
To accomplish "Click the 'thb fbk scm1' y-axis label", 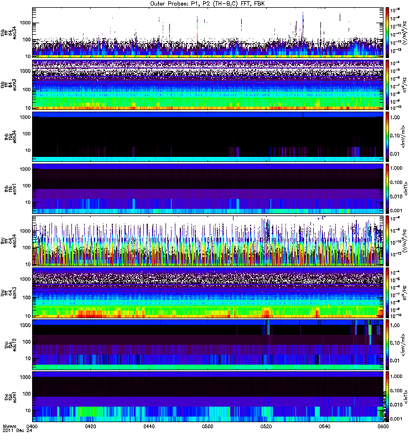I will click(x=11, y=188).
